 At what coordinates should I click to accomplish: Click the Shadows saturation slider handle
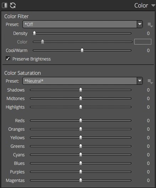(80, 90)
